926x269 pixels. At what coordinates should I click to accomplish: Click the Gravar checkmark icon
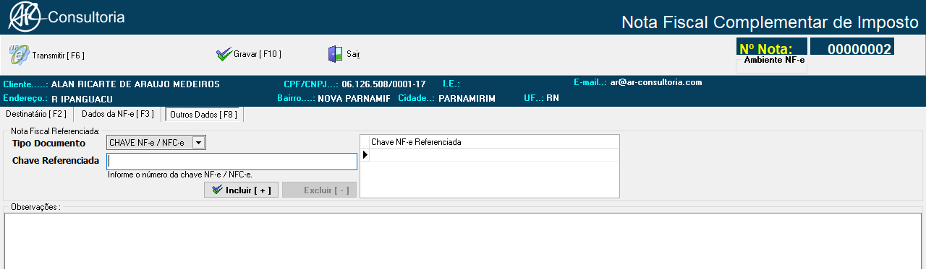point(224,54)
